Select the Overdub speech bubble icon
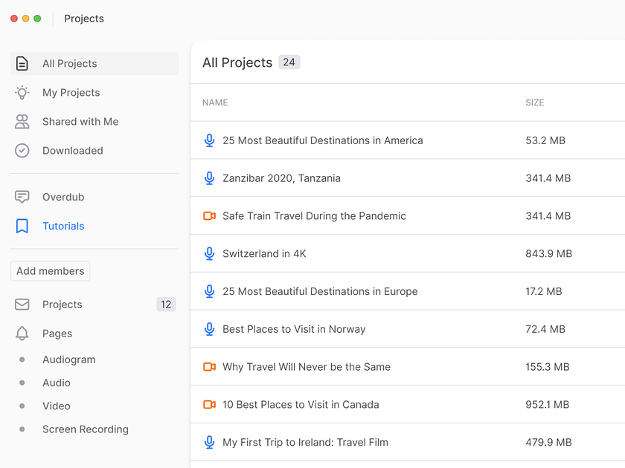This screenshot has height=468, width=625. pos(22,196)
